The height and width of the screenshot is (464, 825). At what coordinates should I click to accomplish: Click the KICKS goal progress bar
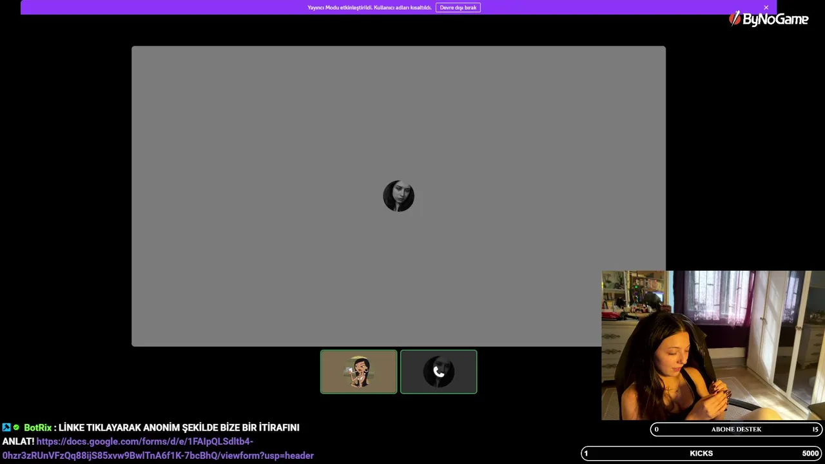[701, 453]
